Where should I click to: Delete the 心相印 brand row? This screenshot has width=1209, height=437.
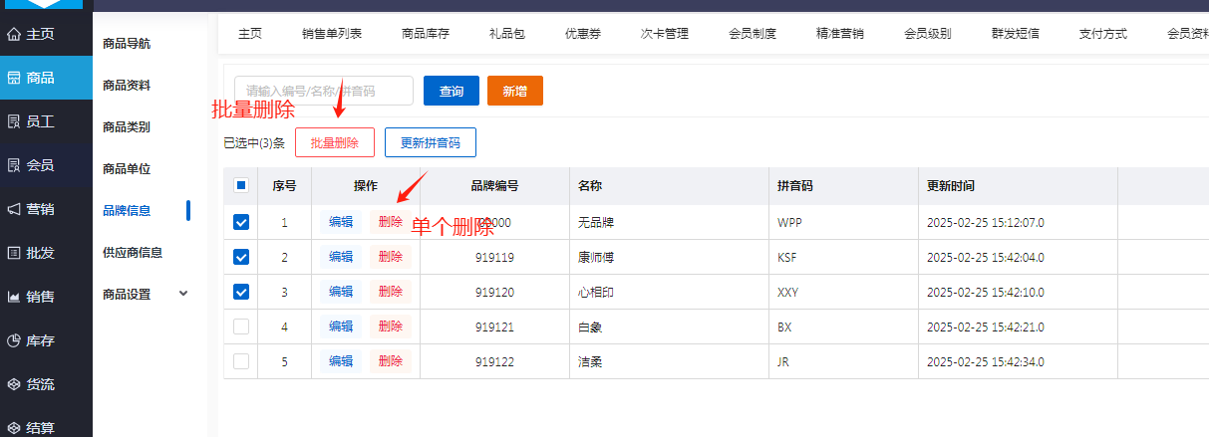click(391, 292)
